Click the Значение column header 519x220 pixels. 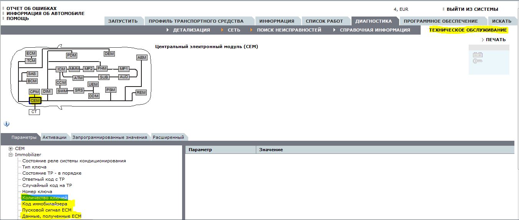point(271,150)
